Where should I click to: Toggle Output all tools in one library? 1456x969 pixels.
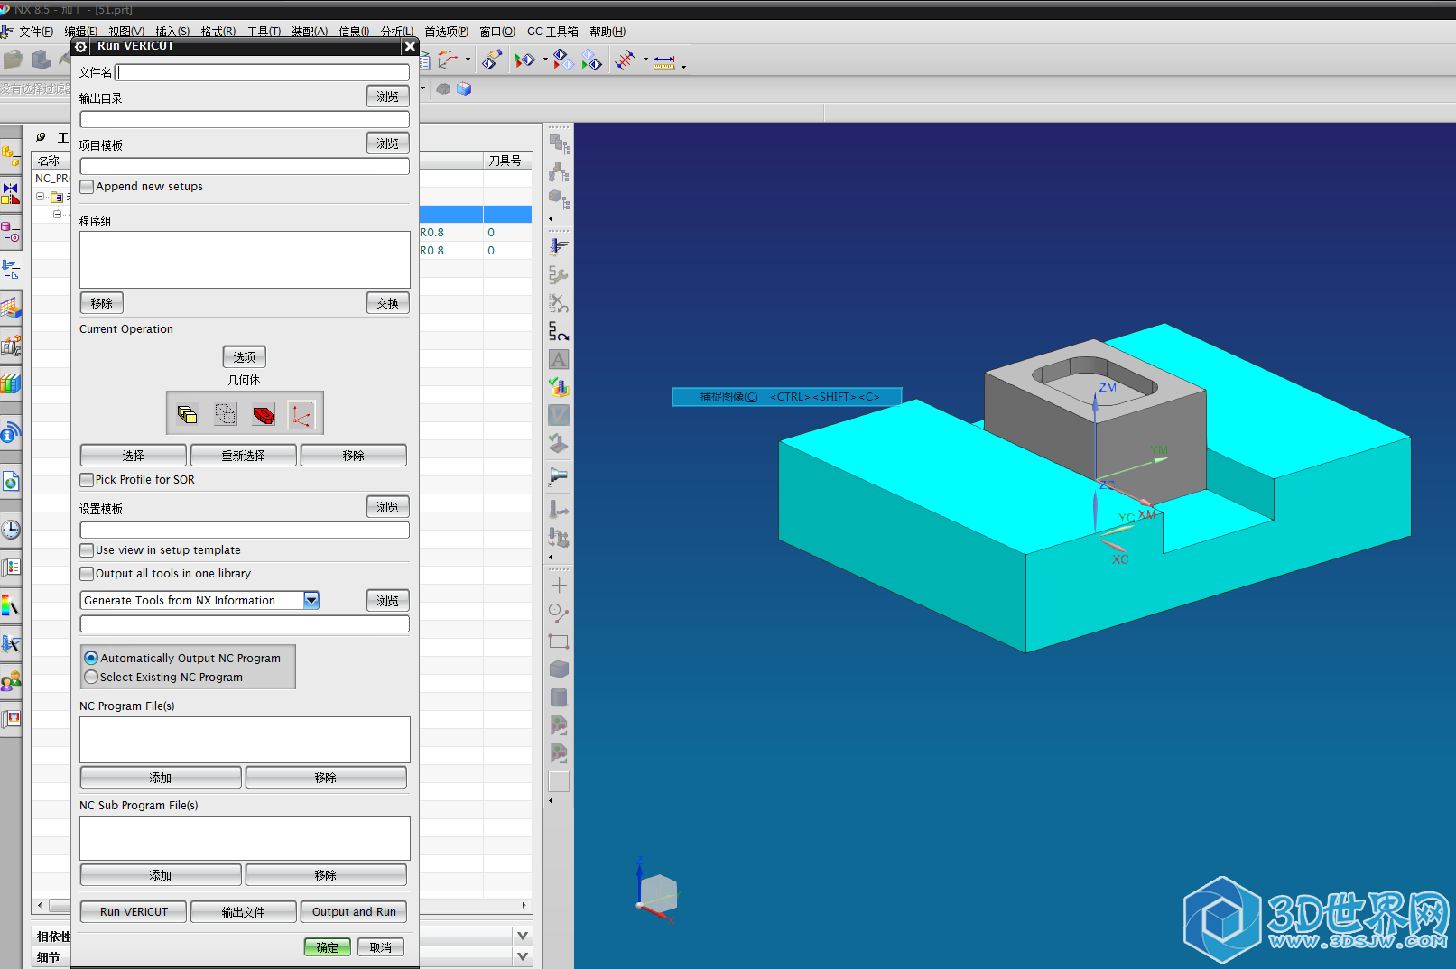pyautogui.click(x=87, y=574)
